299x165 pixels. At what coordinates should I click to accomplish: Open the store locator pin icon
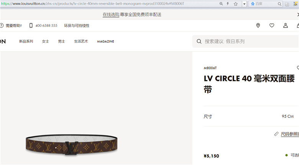(258, 25)
